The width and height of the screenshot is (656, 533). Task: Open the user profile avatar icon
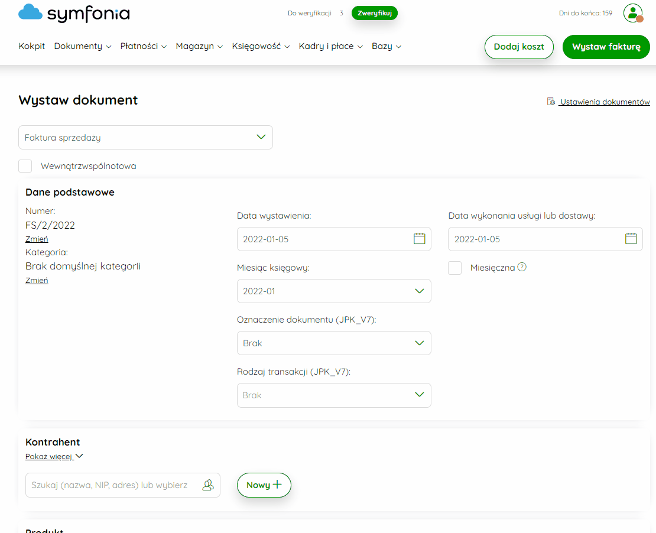tap(633, 13)
